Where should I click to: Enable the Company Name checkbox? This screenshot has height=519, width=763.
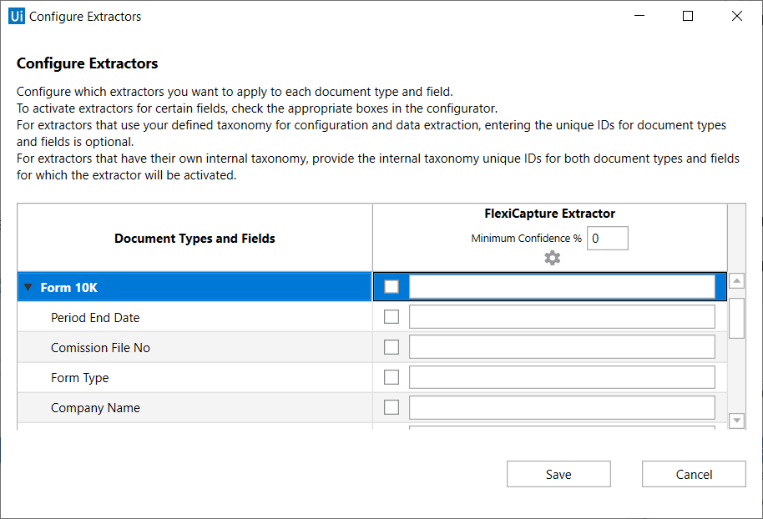[392, 406]
